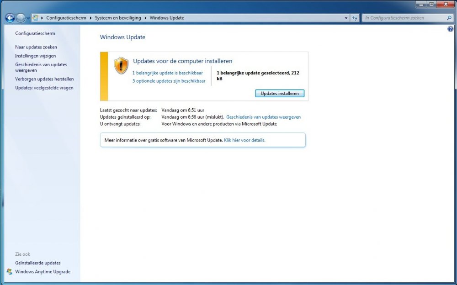Minimize the Windows Update window
The image size is (457, 285).
(421, 4)
